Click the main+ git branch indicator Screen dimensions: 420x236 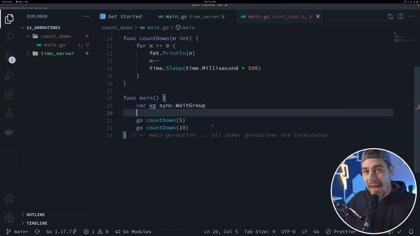(x=17, y=231)
